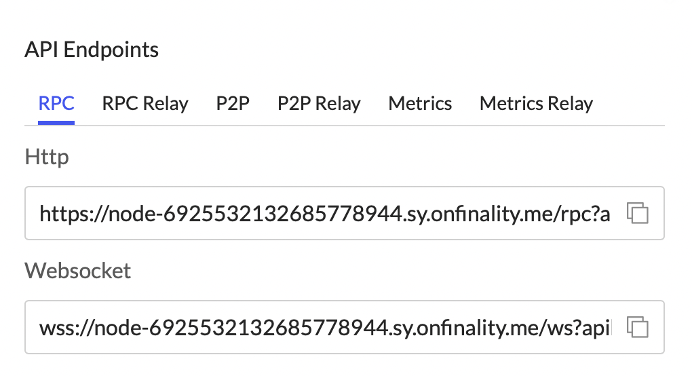Copy the Websocket endpoint URL
692x376 pixels.
[637, 328]
